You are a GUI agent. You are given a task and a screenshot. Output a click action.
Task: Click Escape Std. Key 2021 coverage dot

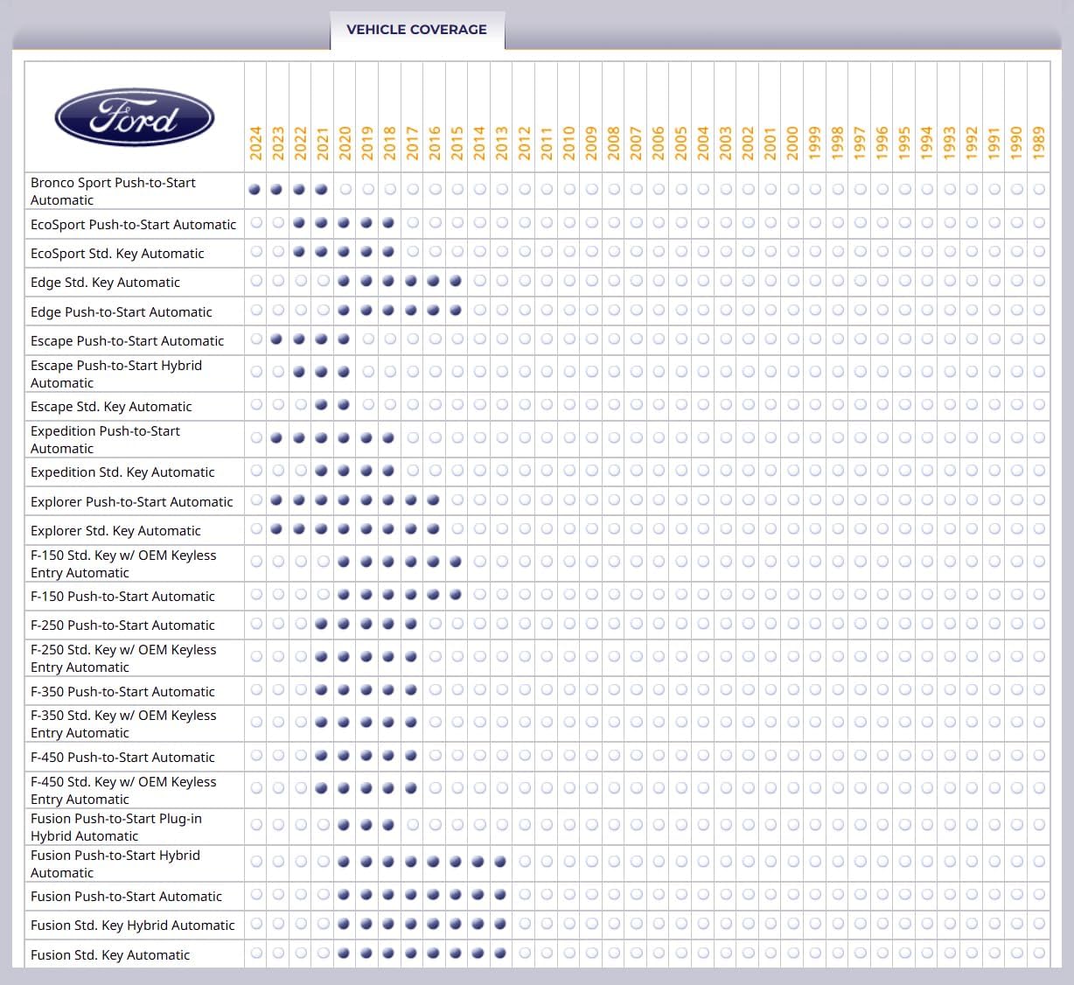[322, 405]
